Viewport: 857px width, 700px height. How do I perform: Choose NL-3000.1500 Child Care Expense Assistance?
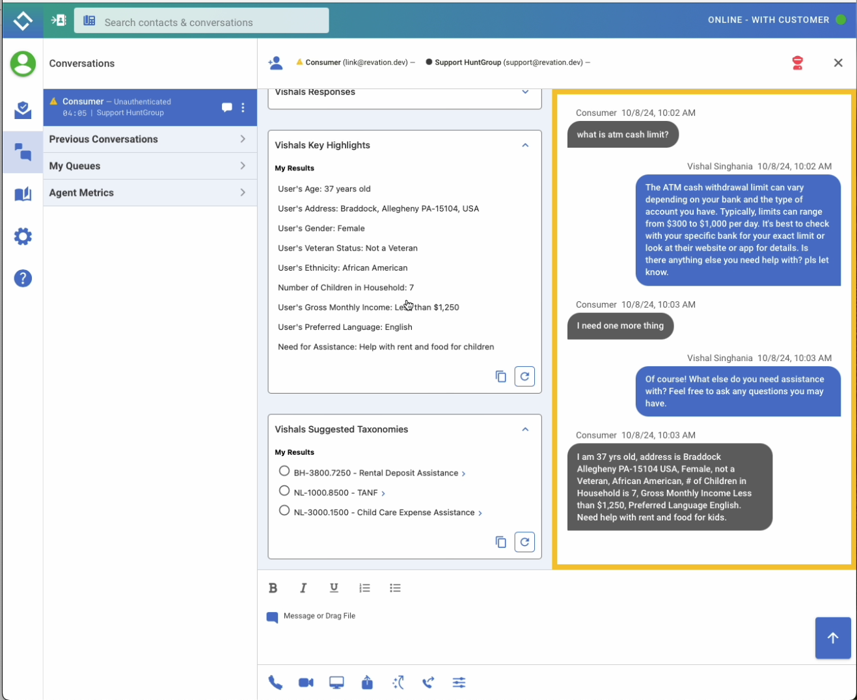point(284,511)
